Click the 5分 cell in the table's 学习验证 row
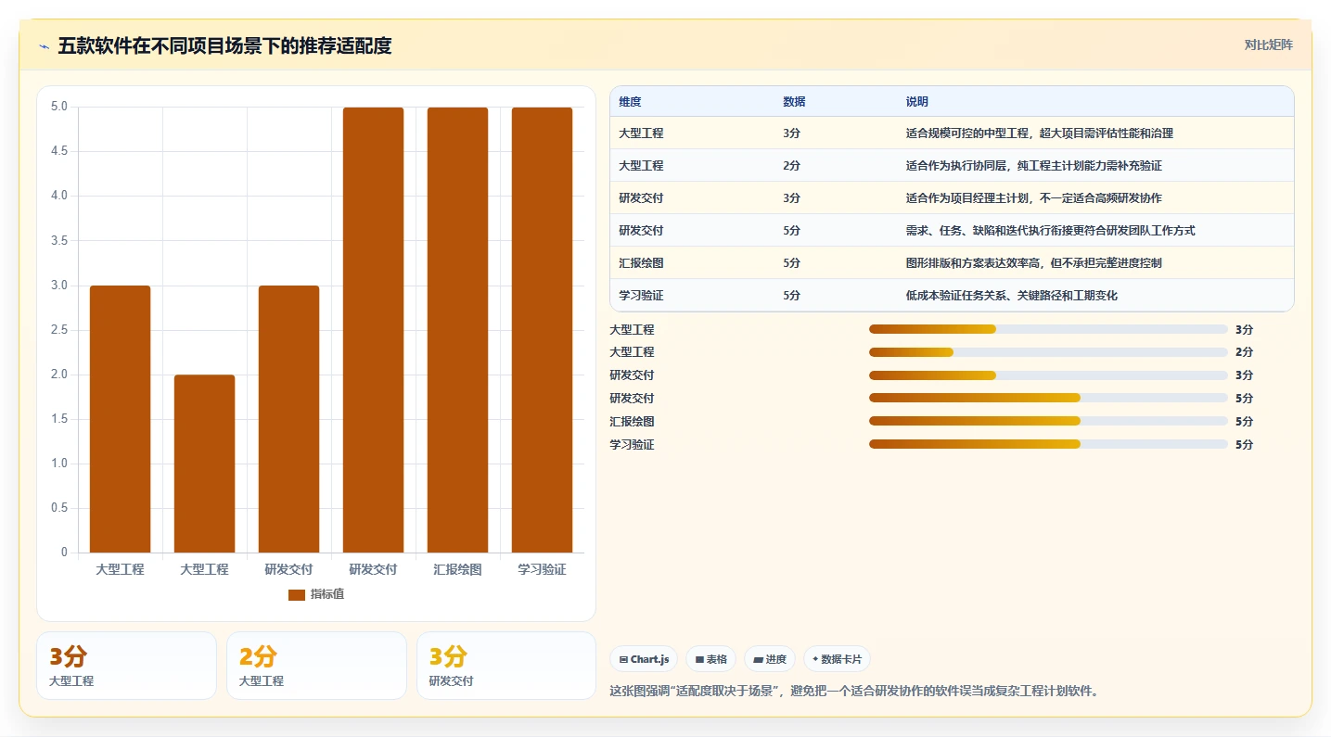Screen dimensions: 1331x737 click(791, 296)
